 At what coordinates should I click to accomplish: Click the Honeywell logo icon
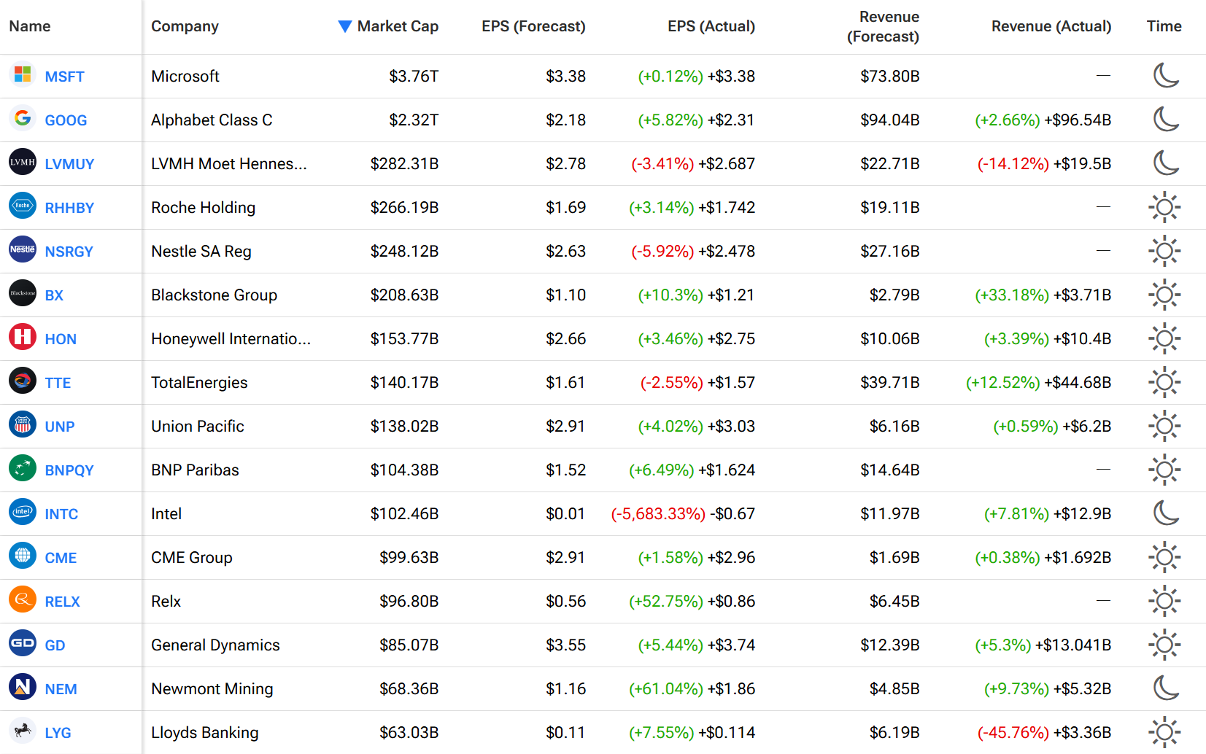(23, 337)
